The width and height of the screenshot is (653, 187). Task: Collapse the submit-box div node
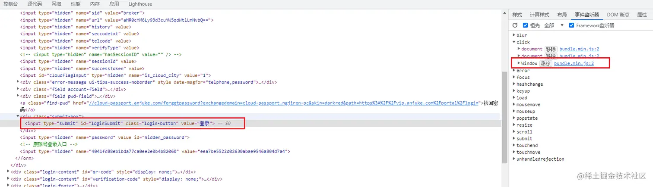(18, 116)
